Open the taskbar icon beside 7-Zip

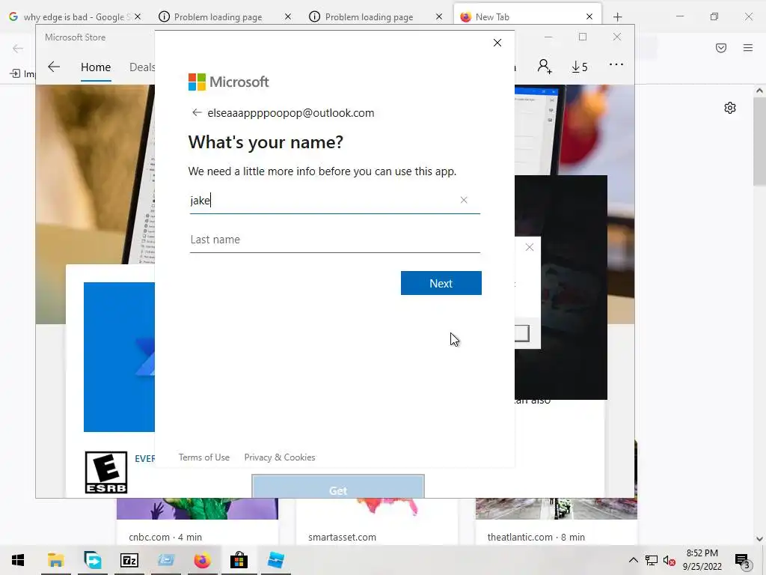tap(165, 560)
